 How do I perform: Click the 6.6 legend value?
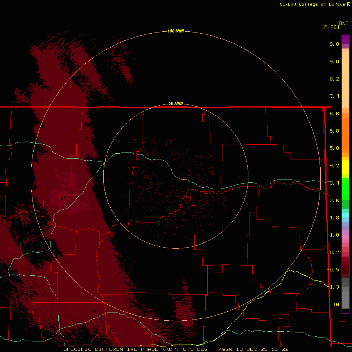tap(334, 113)
